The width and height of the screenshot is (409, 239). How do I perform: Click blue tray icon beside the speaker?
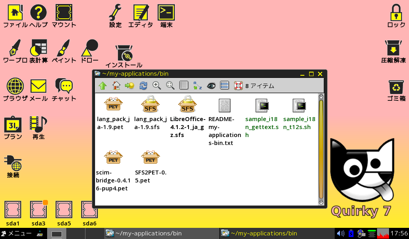click(x=351, y=233)
